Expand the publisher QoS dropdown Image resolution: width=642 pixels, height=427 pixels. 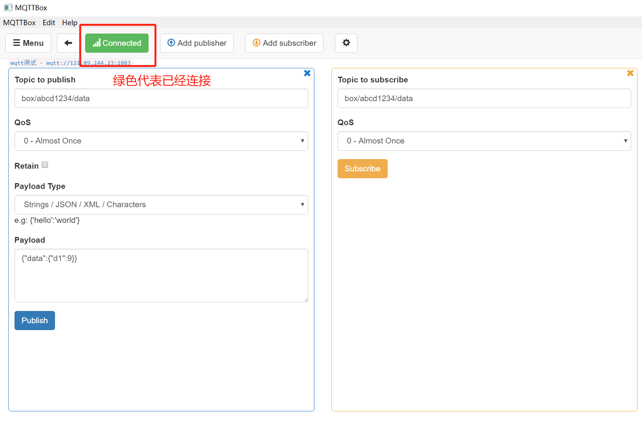click(161, 141)
